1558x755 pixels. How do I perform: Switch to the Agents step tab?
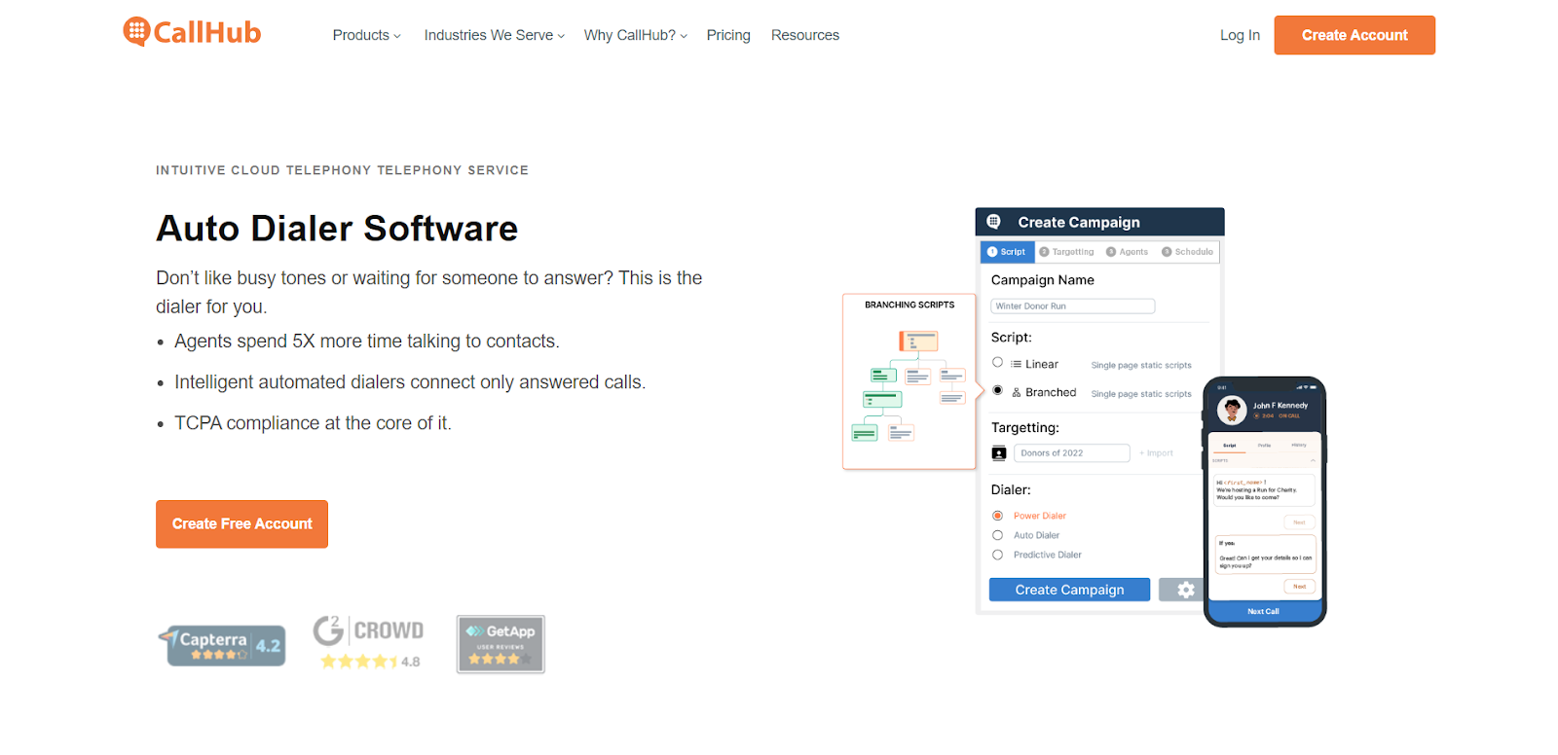point(1127,252)
